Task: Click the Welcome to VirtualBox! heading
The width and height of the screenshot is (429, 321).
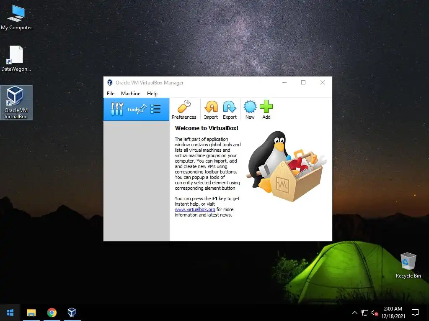Action: click(x=207, y=128)
